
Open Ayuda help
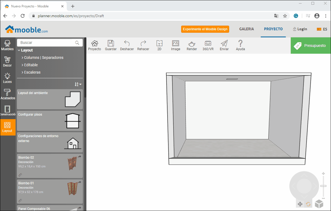(x=240, y=45)
